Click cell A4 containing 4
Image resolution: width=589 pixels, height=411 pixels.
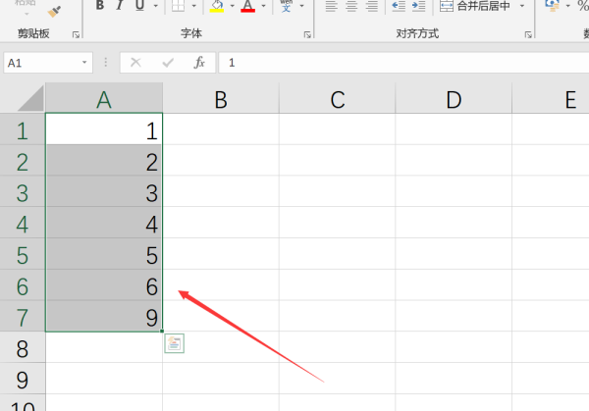[x=104, y=223]
